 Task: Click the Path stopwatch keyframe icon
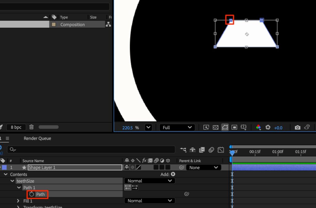tap(31, 194)
